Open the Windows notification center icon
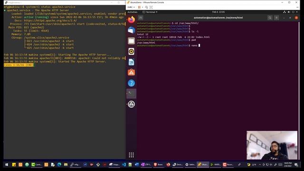The height and width of the screenshot is (171, 304). tap(296, 165)
